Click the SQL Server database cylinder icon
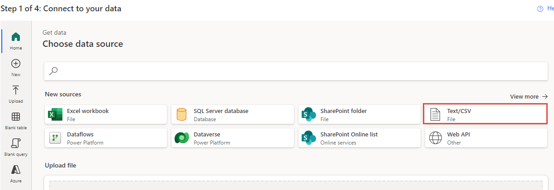 coord(182,114)
